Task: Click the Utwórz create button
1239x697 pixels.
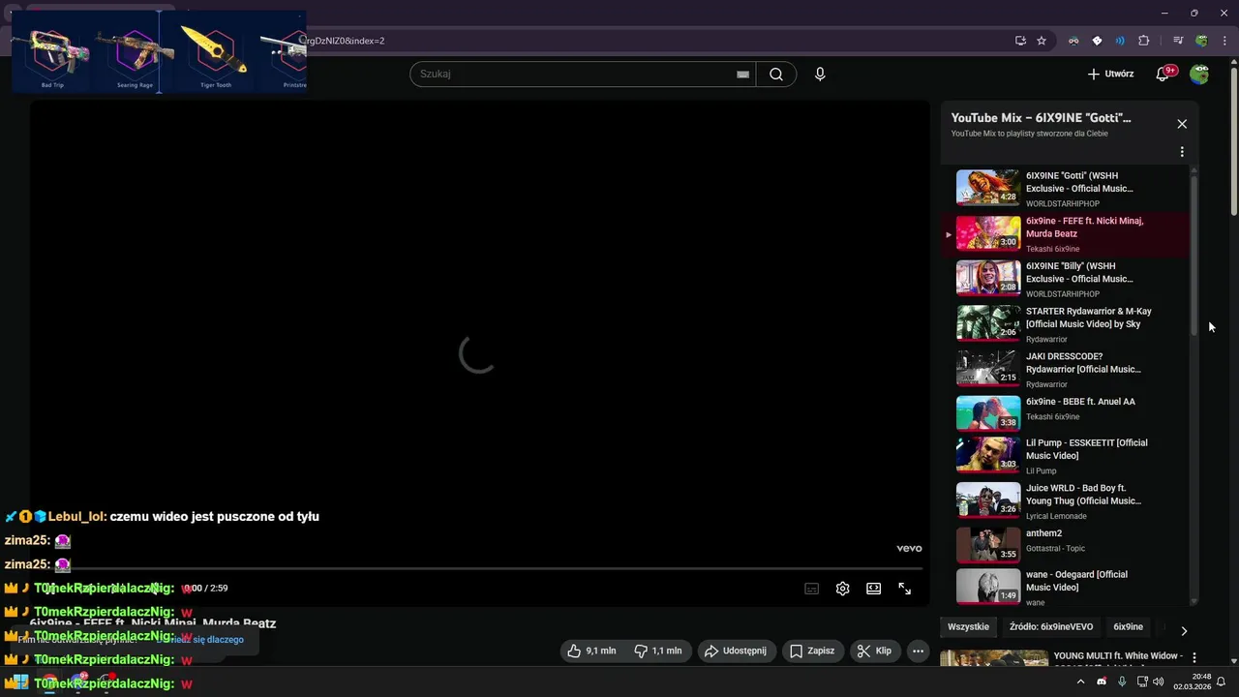Action: pyautogui.click(x=1110, y=74)
